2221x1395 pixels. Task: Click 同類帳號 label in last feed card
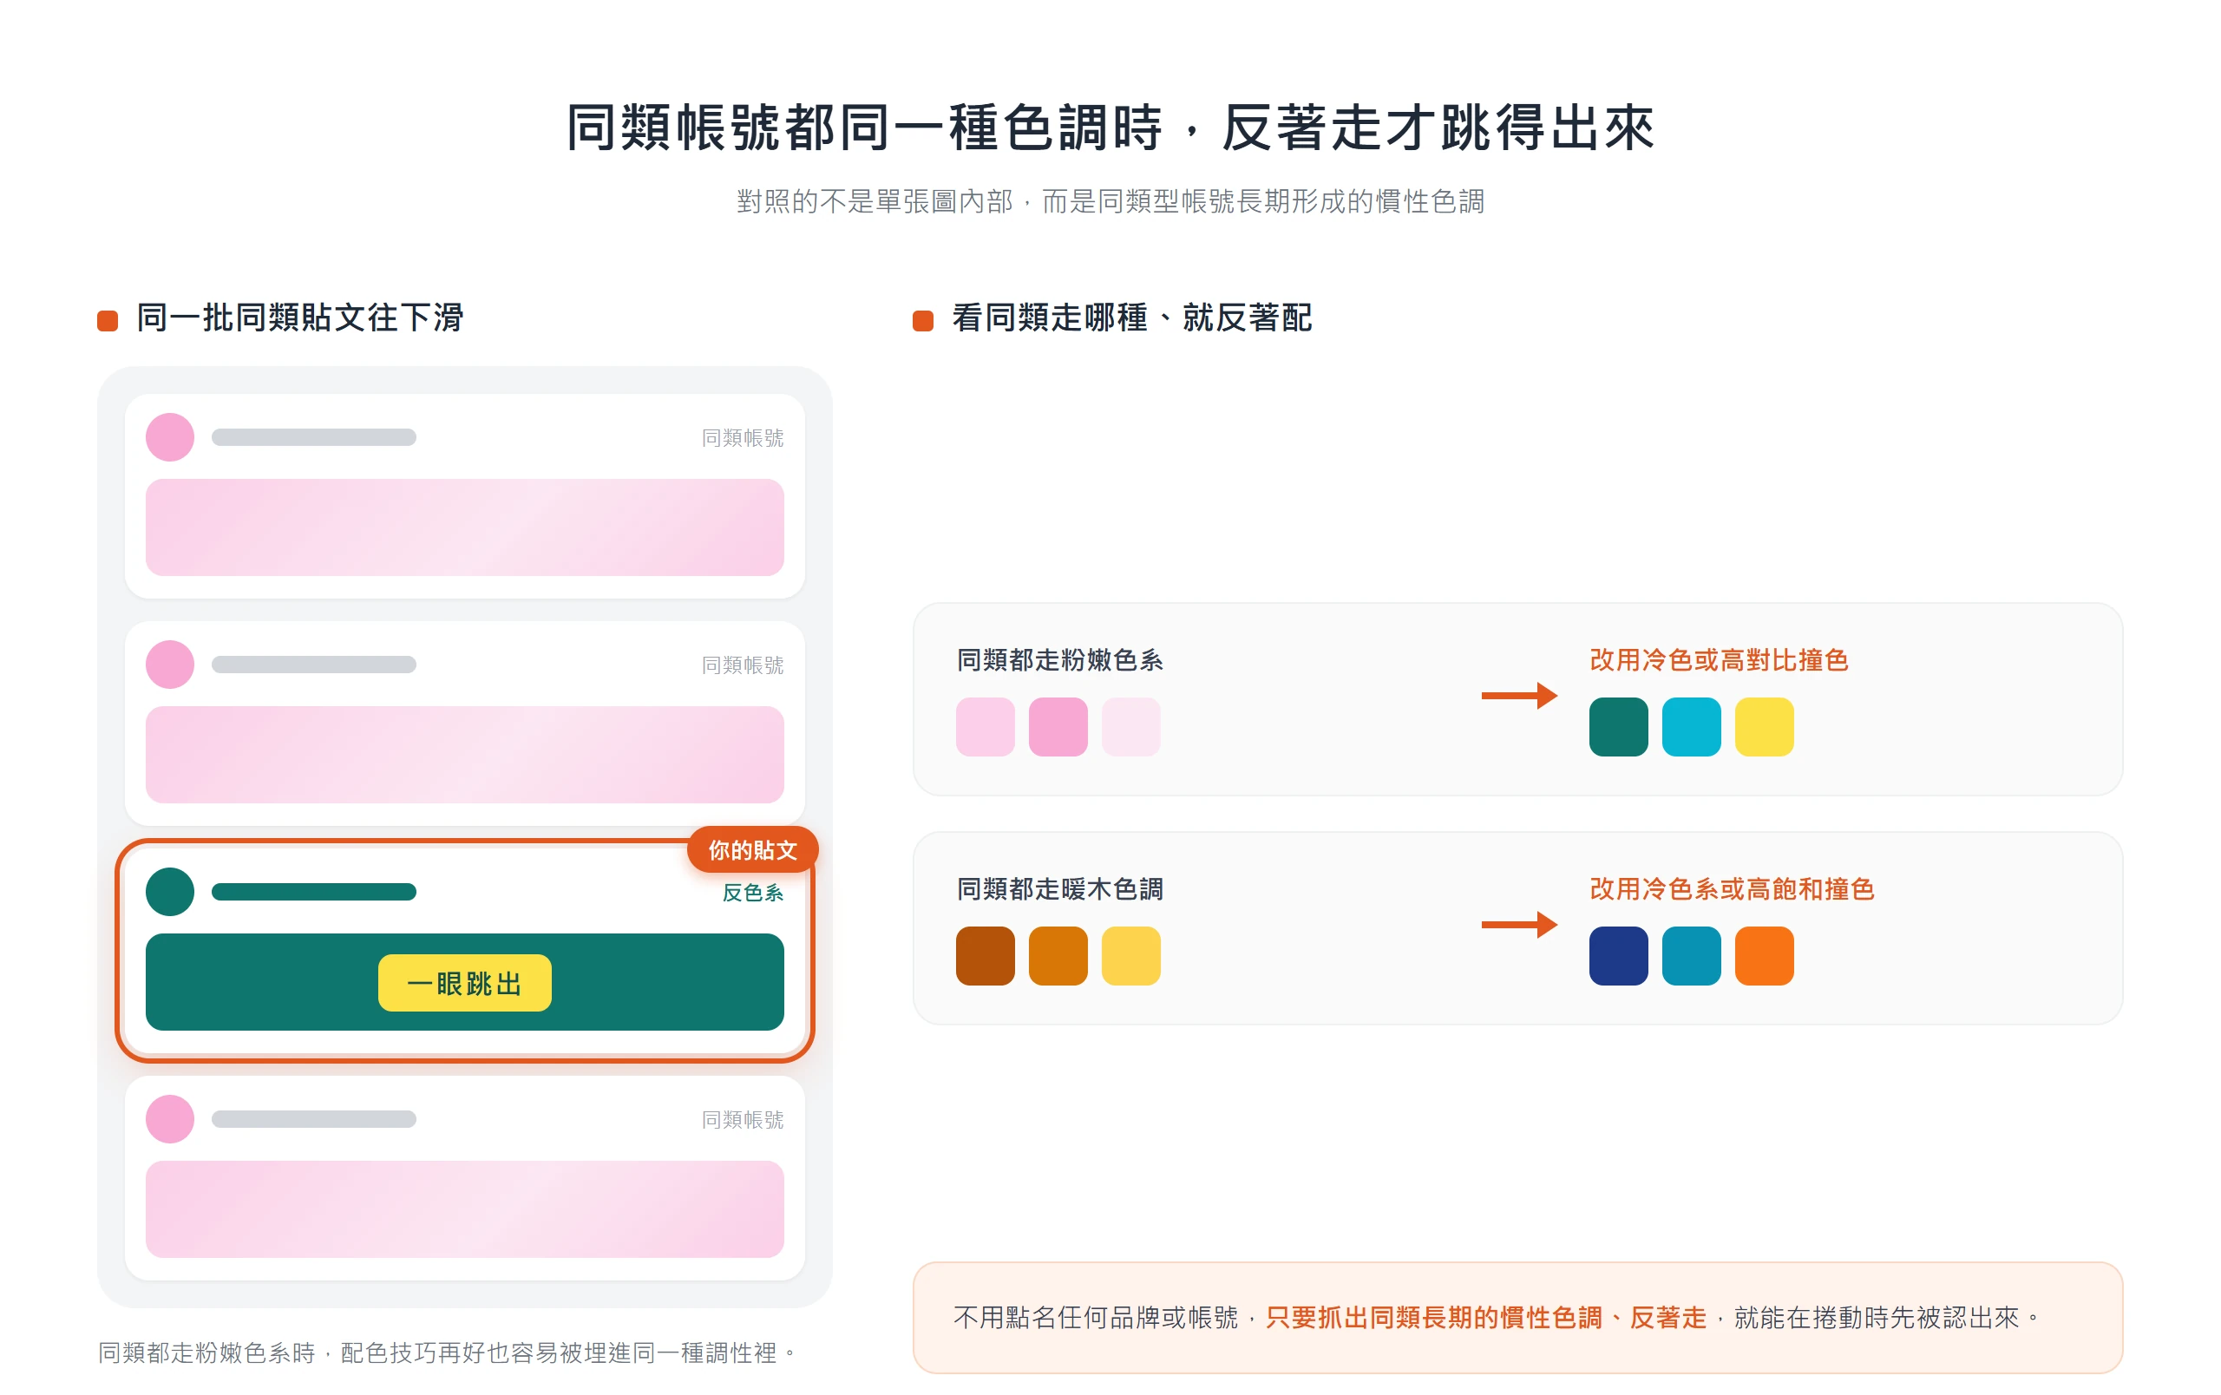pos(743,1120)
